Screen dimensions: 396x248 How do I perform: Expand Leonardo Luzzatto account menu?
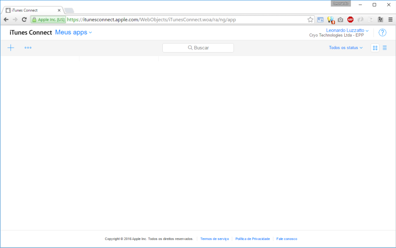(347, 30)
